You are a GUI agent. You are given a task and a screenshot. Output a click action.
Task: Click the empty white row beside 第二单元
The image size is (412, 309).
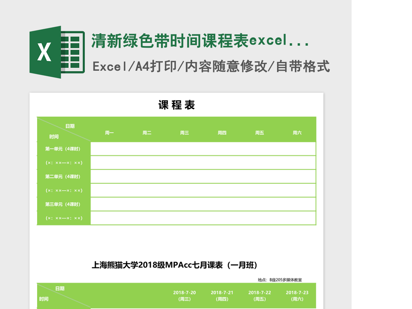pos(203,176)
